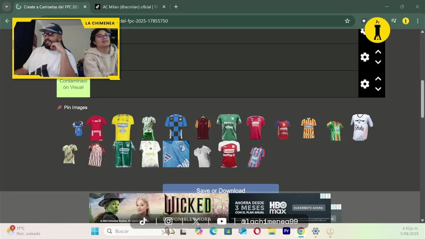Open File Explorer from taskbar

pos(272,231)
